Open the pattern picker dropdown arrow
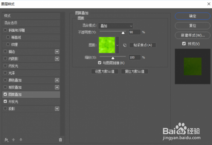The width and height of the screenshot is (212, 145). coord(117,45)
